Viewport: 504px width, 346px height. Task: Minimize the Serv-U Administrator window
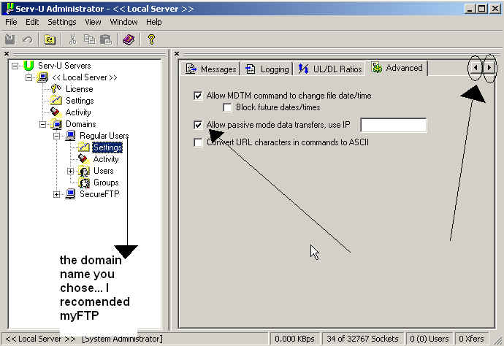(470, 9)
